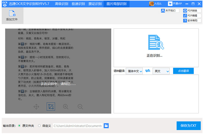Select 原文件夹 output option
The height and width of the screenshot is (134, 203).
pyautogui.click(x=19, y=126)
